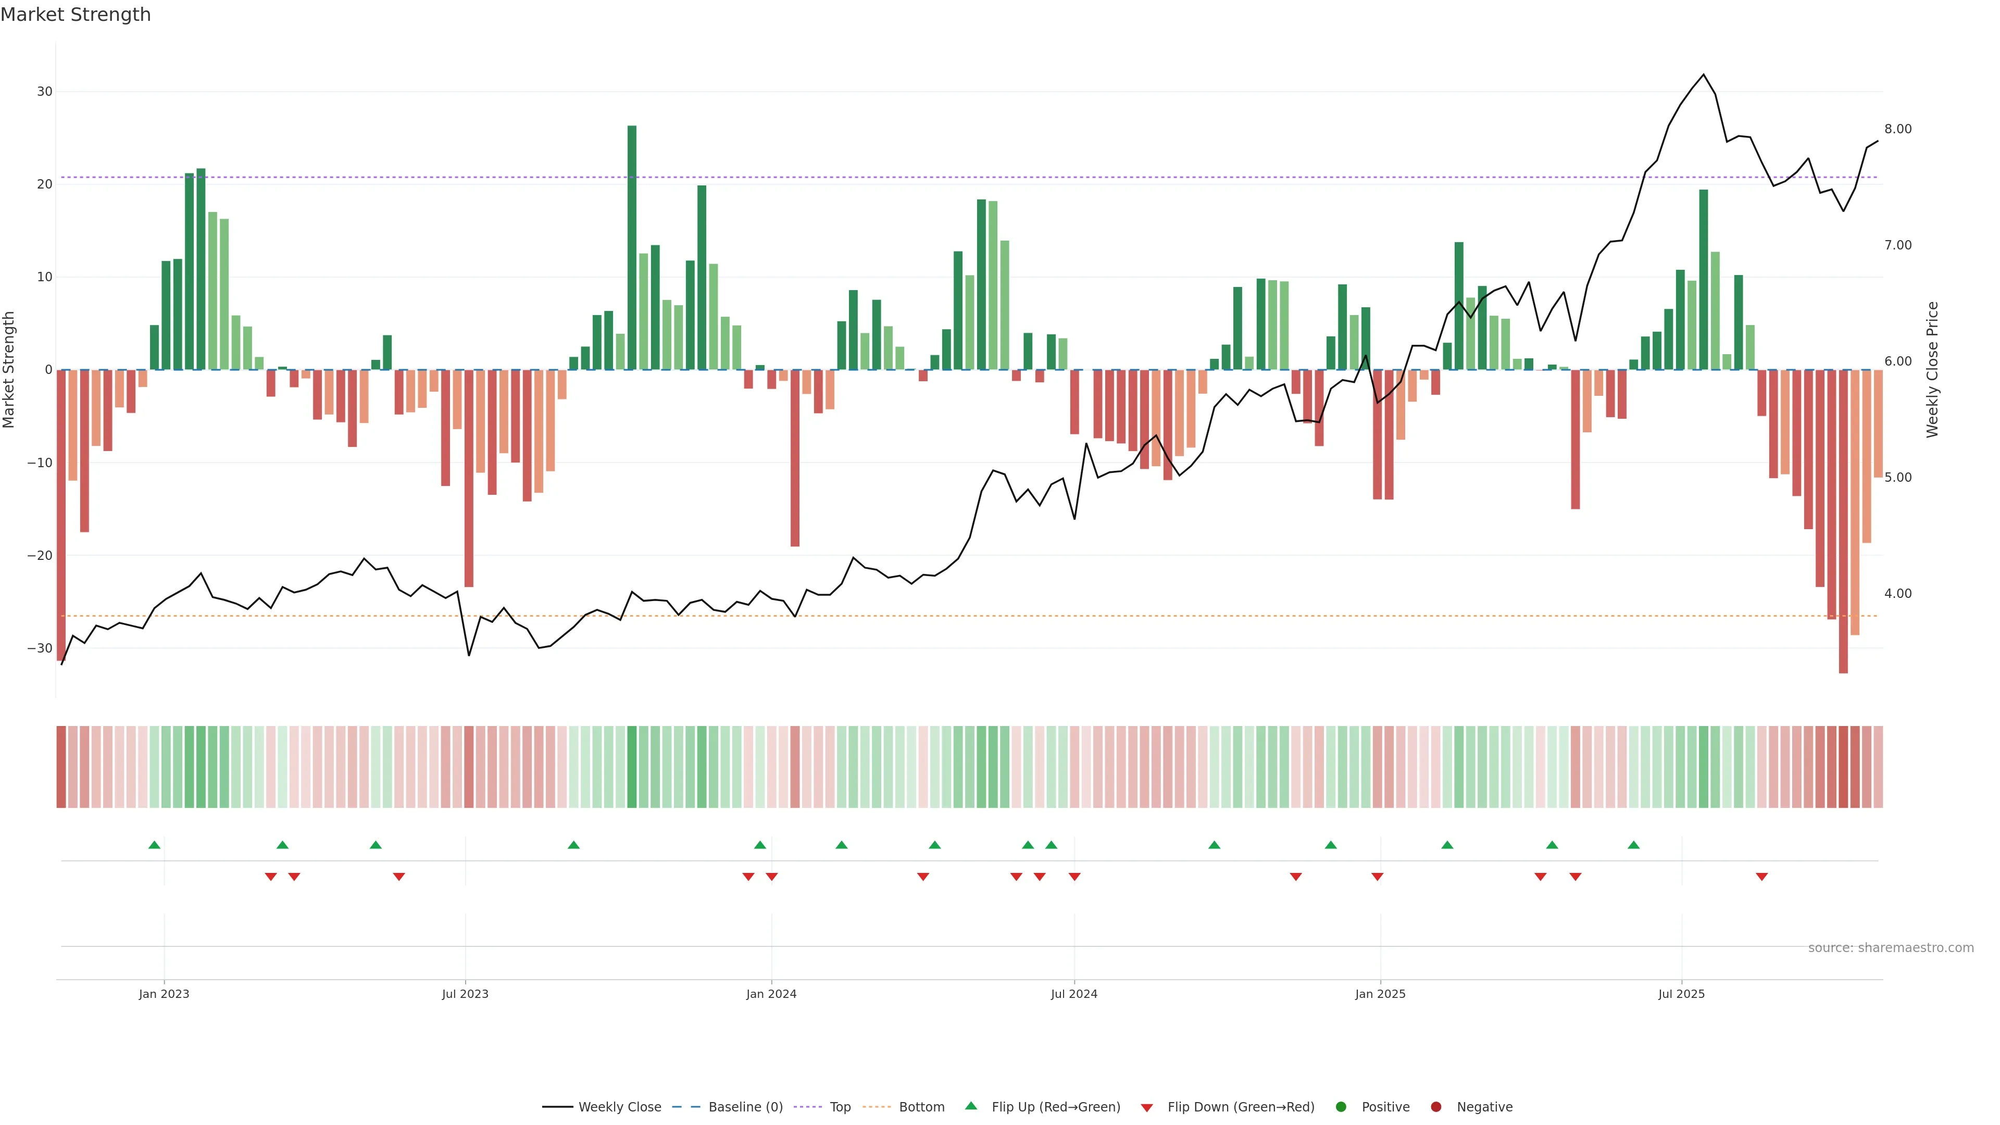
Task: Open the source: sharemaestro.com link
Action: point(1891,948)
